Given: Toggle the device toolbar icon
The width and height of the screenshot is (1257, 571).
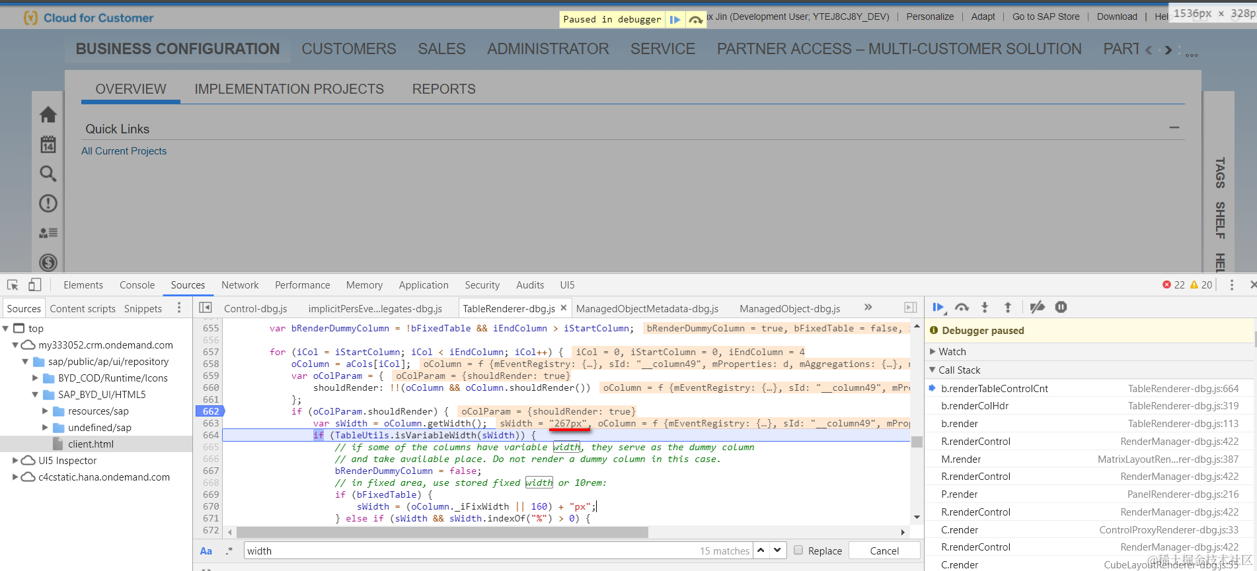Looking at the screenshot, I should pos(34,285).
